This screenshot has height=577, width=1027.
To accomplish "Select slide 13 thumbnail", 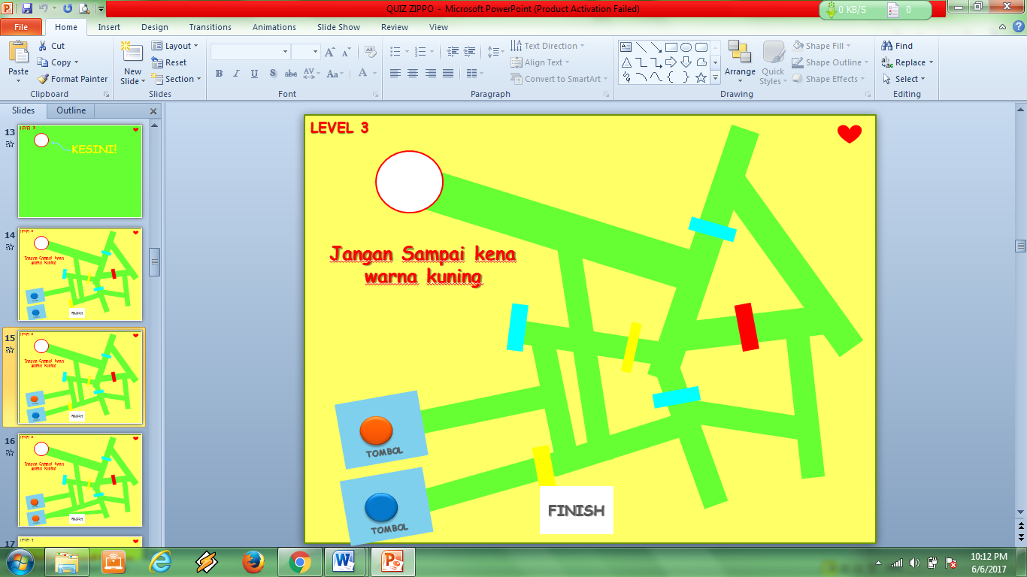I will [80, 171].
